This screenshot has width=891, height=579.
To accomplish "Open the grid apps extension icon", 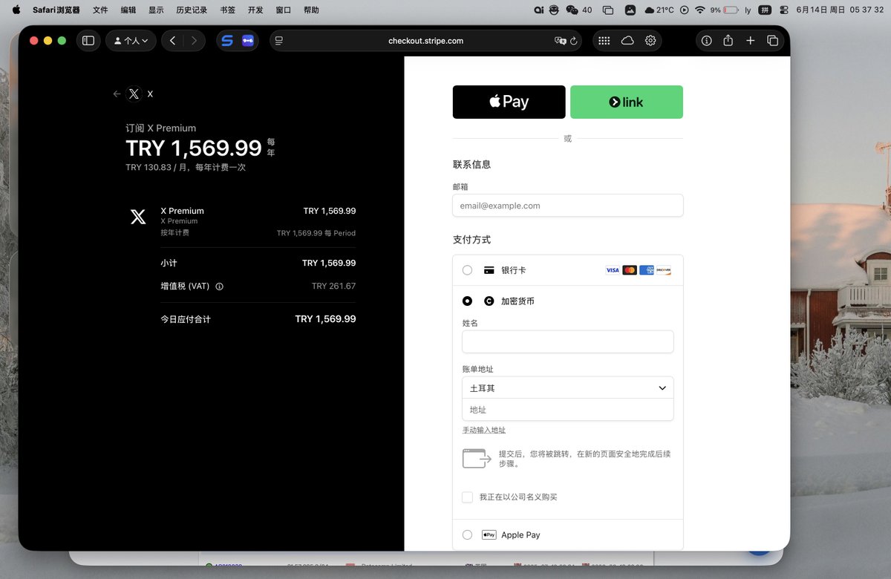I will coord(604,41).
